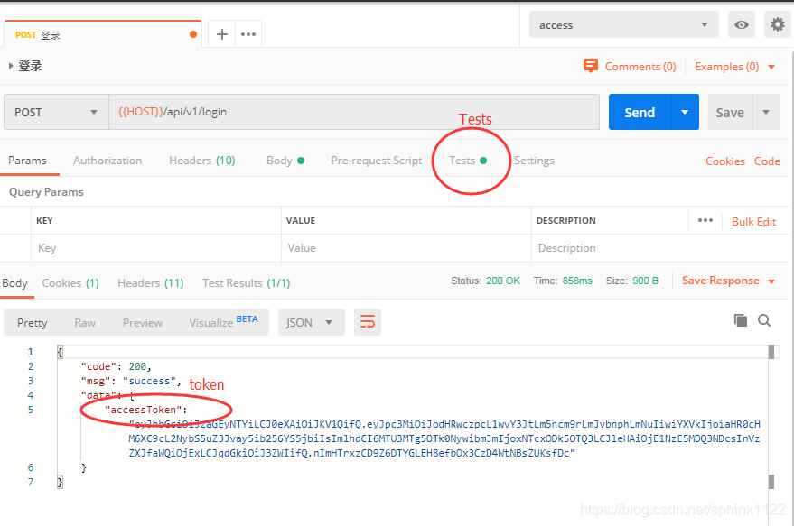Click Comments (0) link
This screenshot has width=794, height=526.
coord(640,67)
